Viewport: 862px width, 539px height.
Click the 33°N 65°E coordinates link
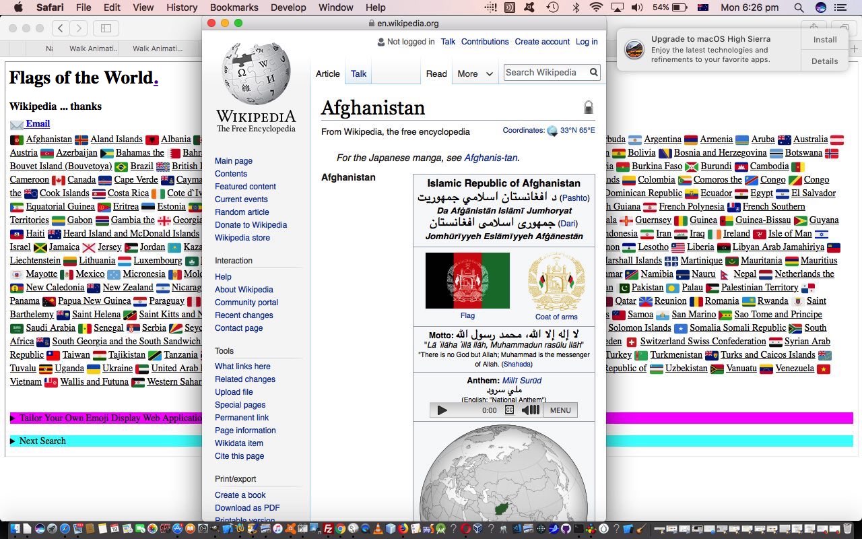tap(578, 131)
